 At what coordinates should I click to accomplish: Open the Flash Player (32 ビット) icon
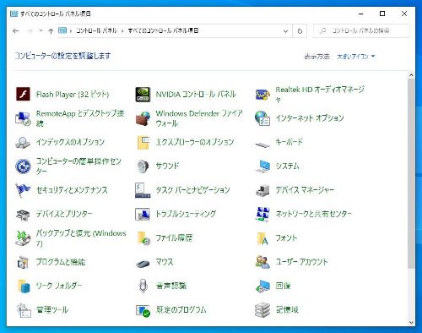(x=23, y=94)
